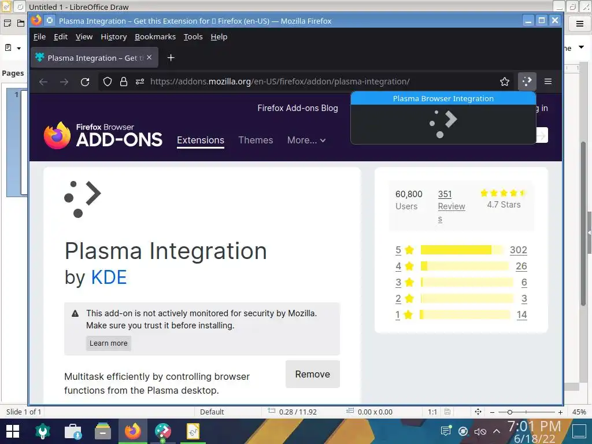The width and height of the screenshot is (592, 444).
Task: Click the Draw hamburger menu at top right
Action: 580,24
